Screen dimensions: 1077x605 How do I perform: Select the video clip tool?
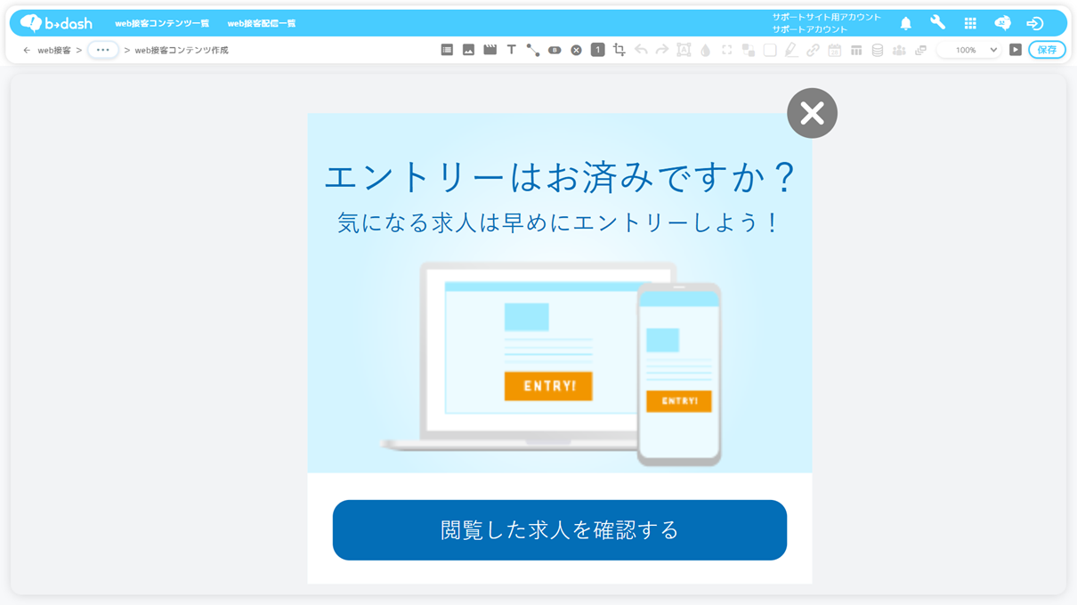click(490, 50)
